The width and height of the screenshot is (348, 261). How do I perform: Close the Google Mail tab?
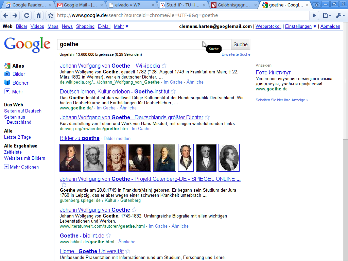(102, 5)
